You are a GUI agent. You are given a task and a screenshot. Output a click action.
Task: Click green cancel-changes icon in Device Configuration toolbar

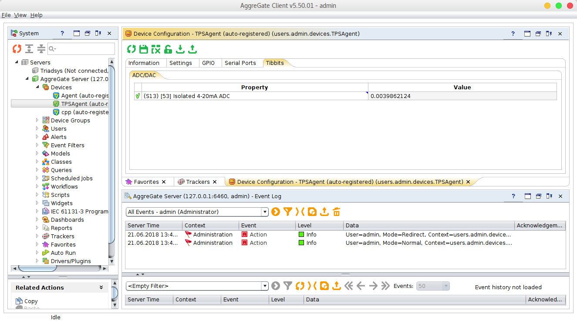click(156, 49)
